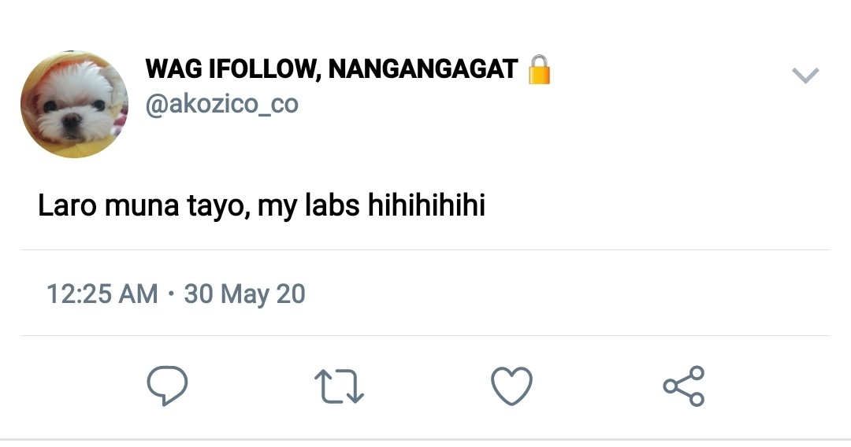This screenshot has width=851, height=447.
Task: Share the tweet via the share icon
Action: coord(684,386)
